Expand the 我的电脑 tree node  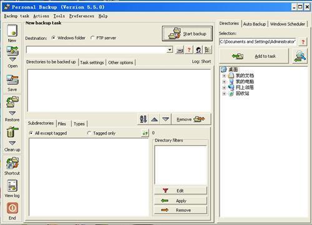coord(224,82)
